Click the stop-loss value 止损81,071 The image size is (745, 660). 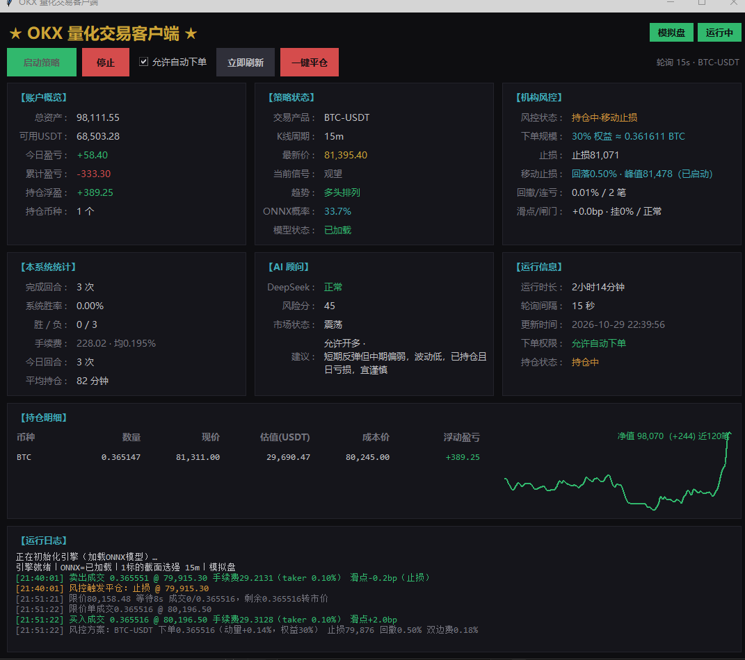(595, 155)
